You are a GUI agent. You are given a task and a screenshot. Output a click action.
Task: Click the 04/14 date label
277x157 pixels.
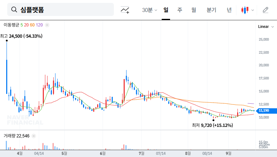(x=39, y=153)
